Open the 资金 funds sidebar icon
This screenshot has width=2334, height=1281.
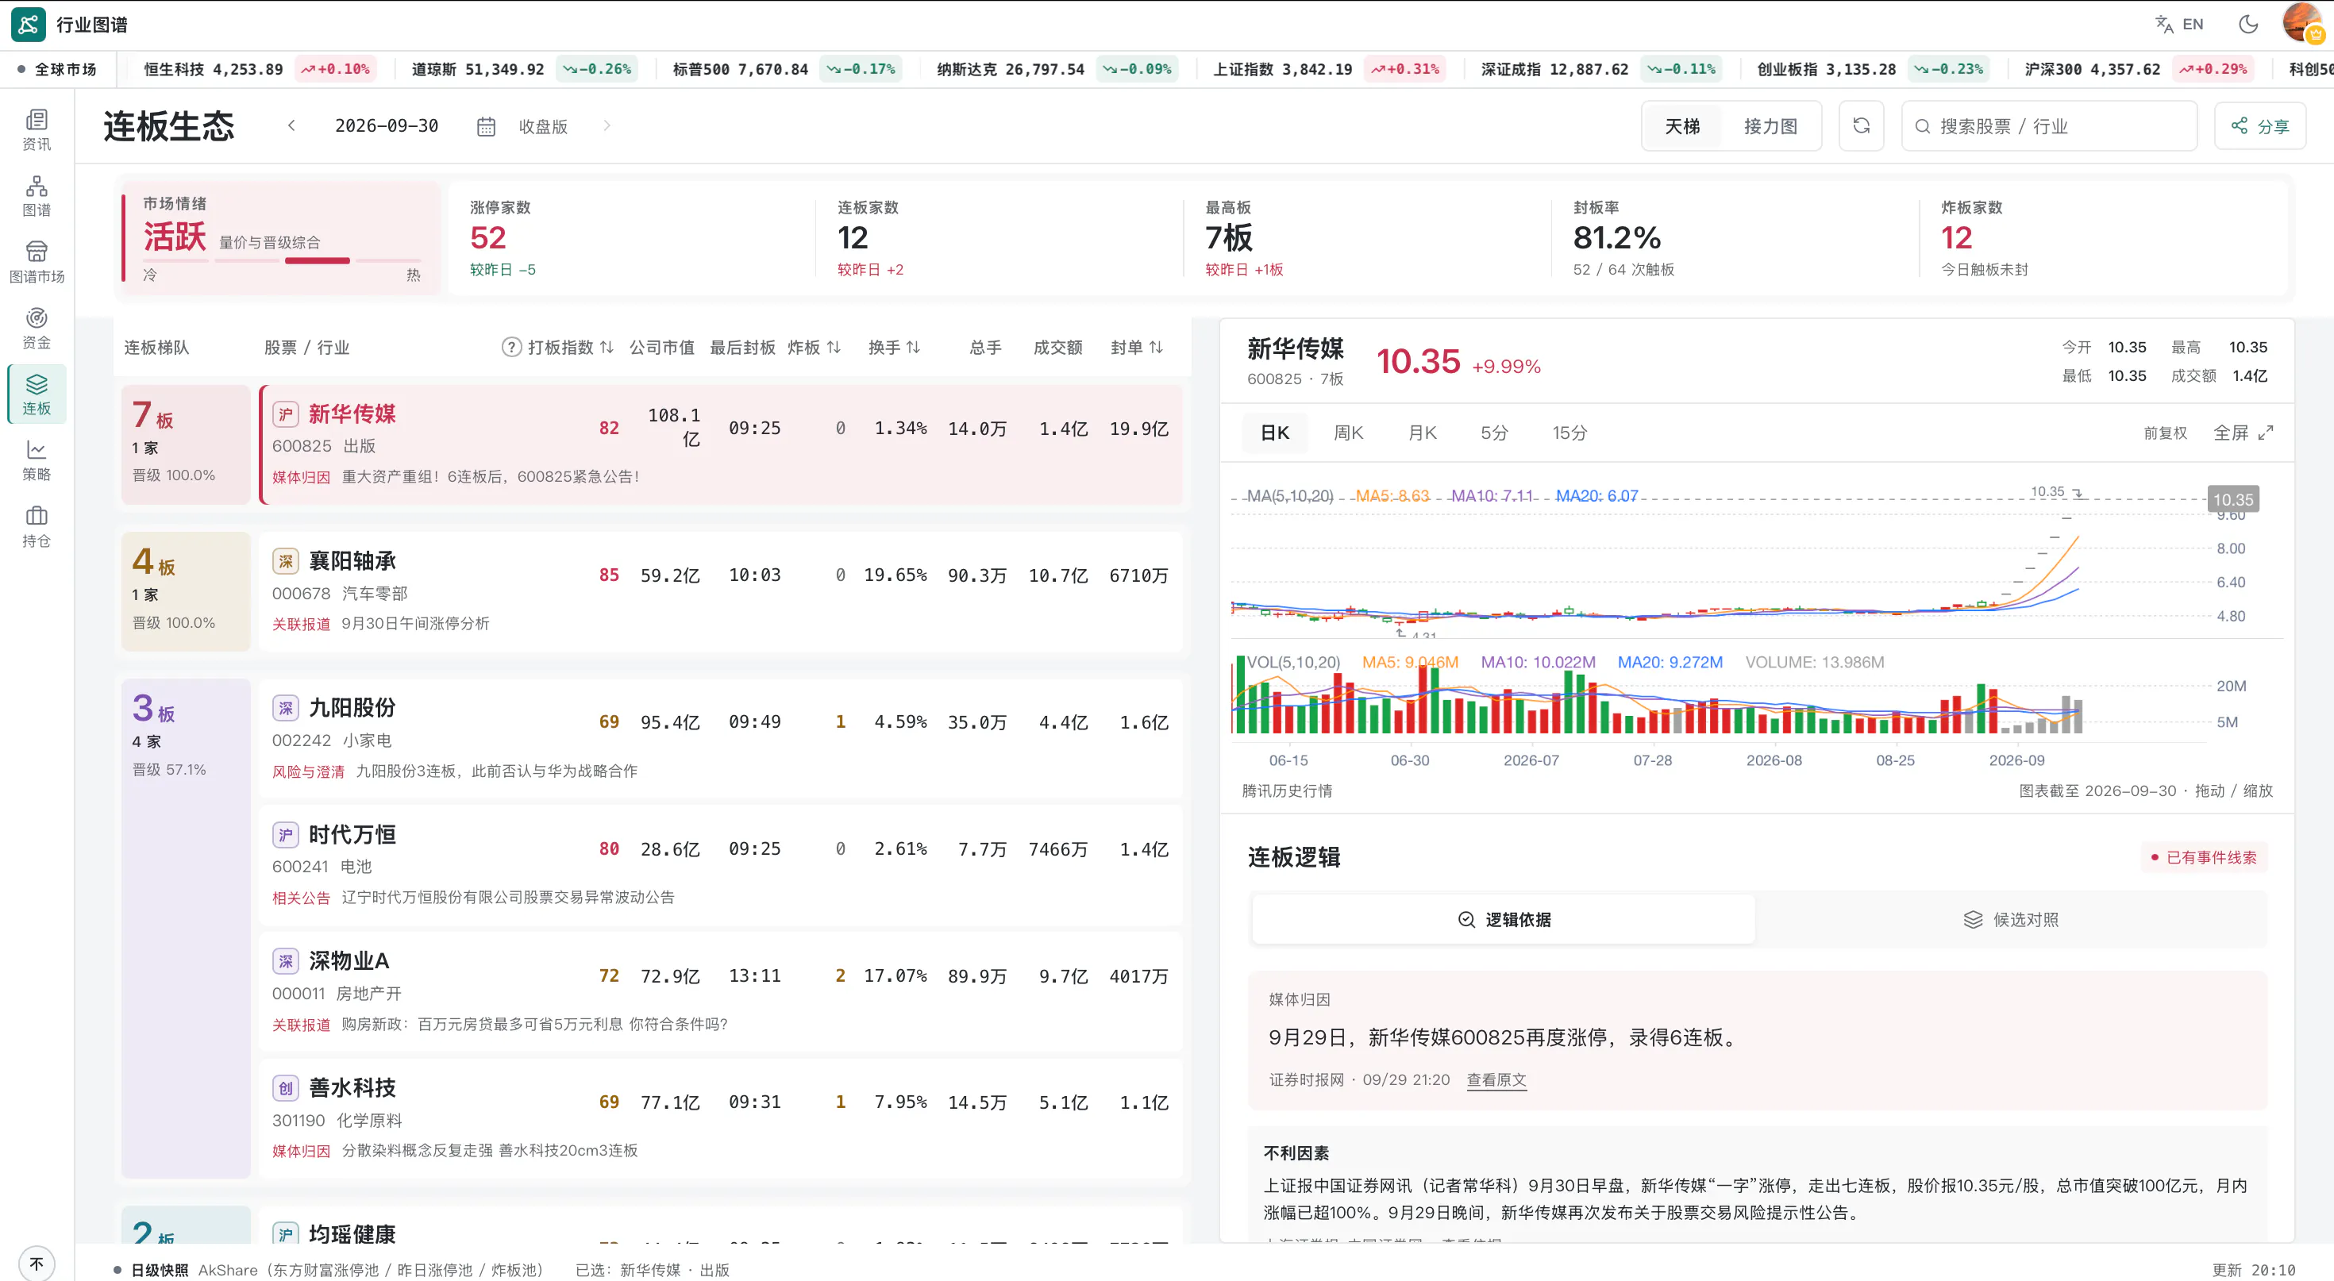tap(37, 328)
